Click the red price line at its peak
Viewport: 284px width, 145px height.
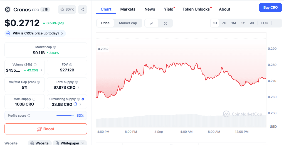(174, 63)
